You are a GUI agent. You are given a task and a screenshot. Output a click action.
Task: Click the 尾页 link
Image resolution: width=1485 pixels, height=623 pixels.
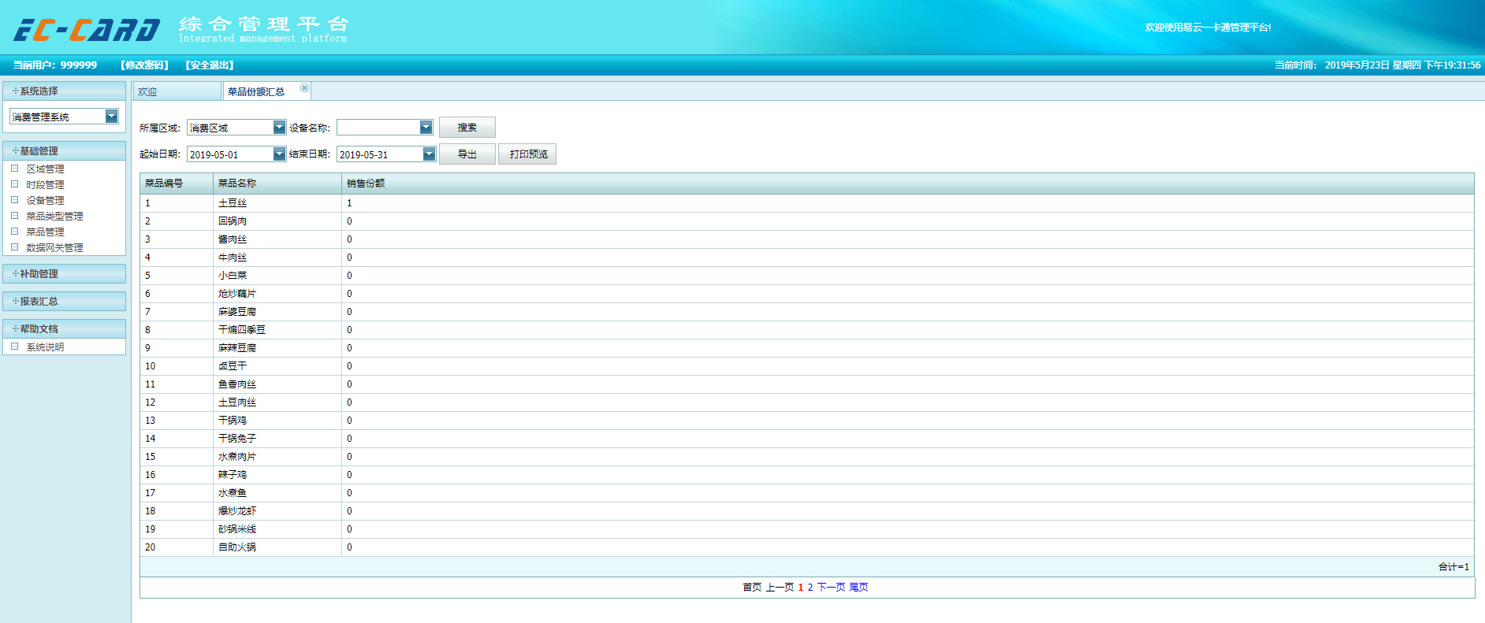pyautogui.click(x=858, y=588)
